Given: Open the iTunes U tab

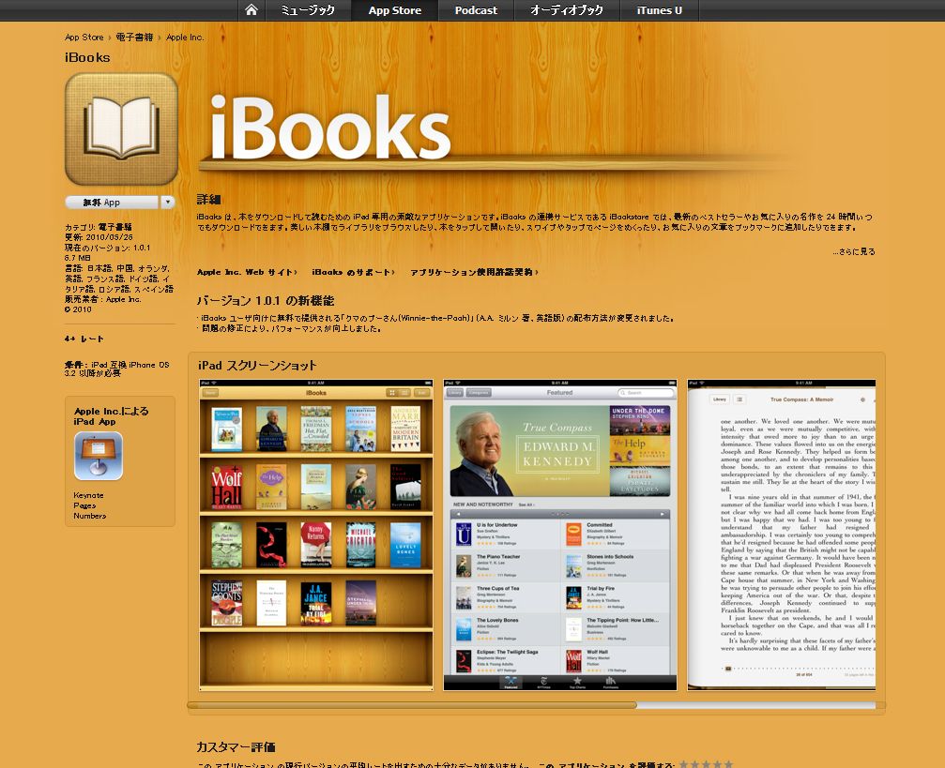Looking at the screenshot, I should 660,10.
